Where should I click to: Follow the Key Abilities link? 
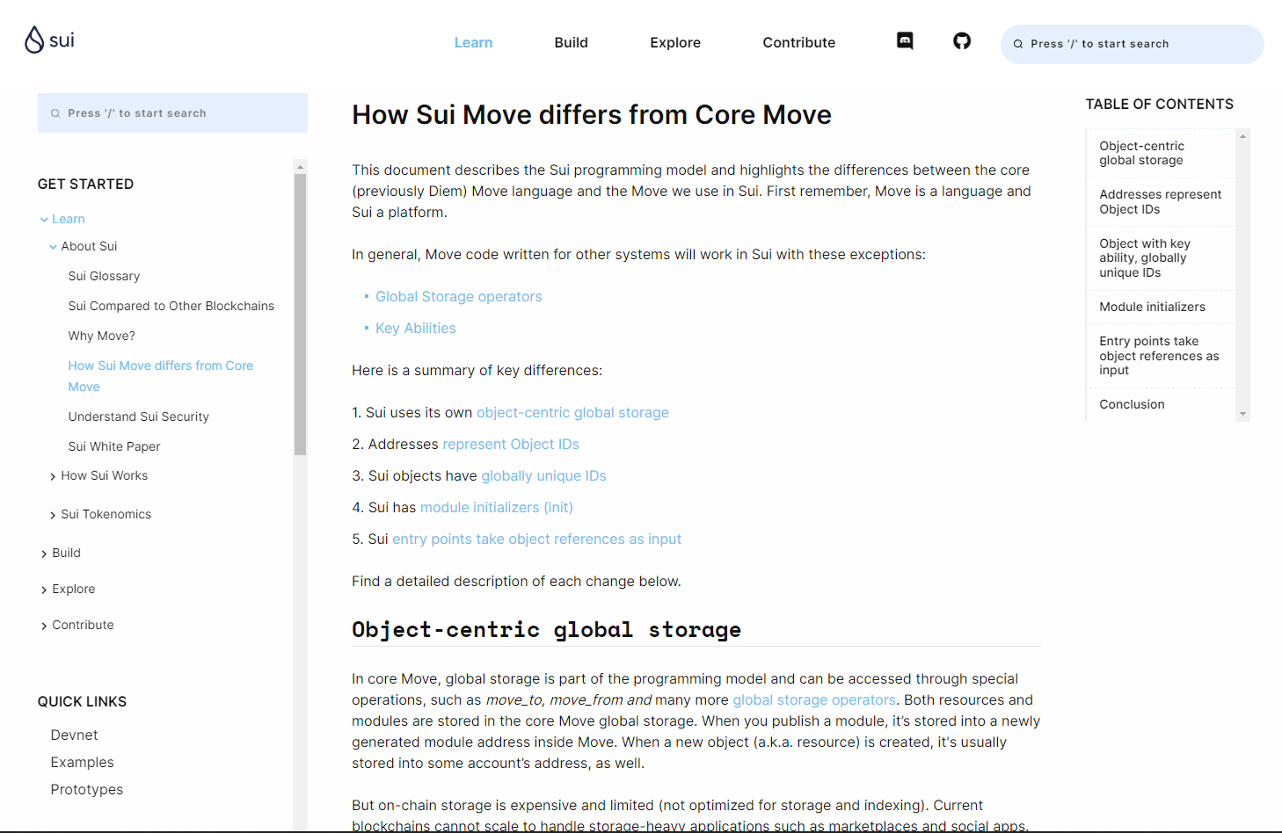point(415,329)
